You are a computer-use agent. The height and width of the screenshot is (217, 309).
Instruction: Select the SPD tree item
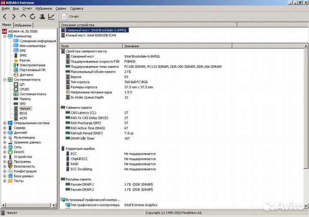(22, 104)
